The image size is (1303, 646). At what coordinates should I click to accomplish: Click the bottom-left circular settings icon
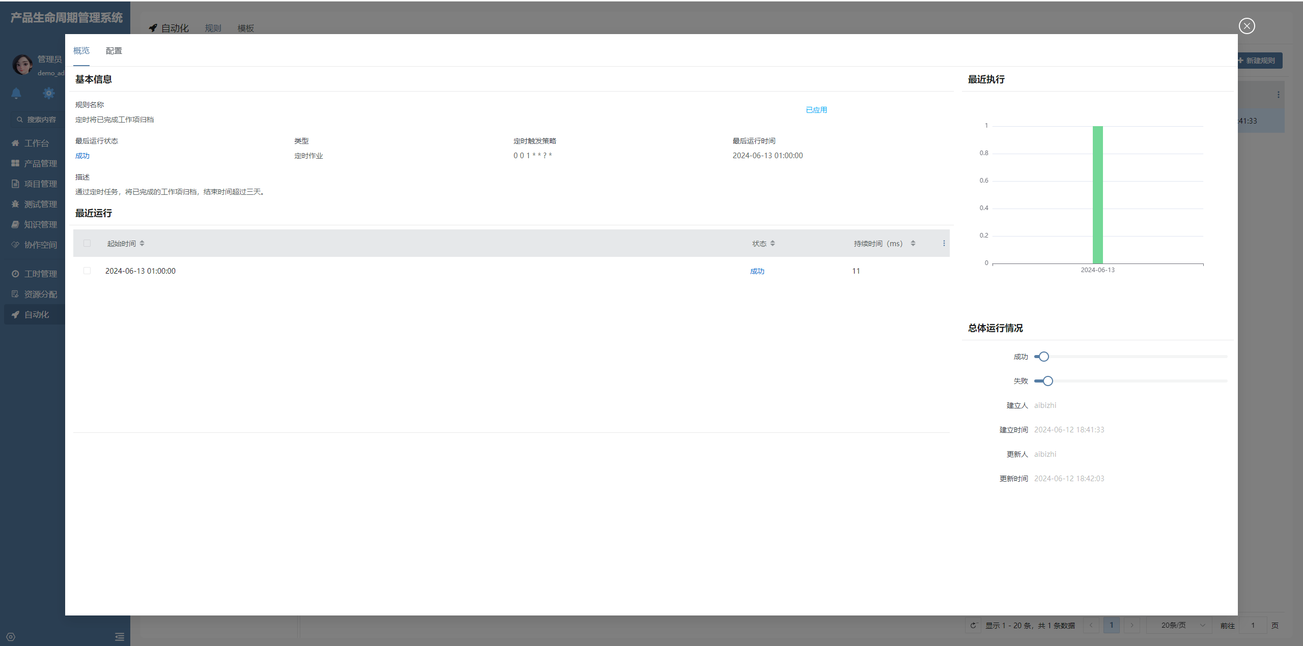pyautogui.click(x=11, y=637)
